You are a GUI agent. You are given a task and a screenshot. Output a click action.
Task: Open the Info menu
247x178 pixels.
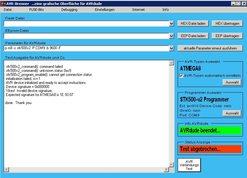point(165,10)
